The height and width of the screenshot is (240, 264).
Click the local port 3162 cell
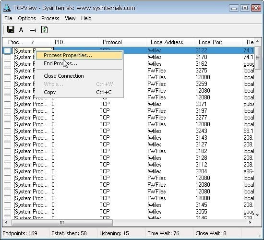201,64
